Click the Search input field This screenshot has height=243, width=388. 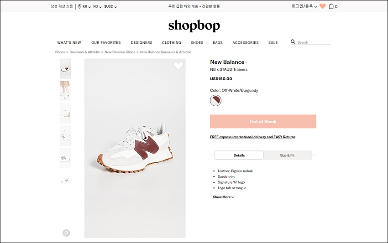[314, 42]
